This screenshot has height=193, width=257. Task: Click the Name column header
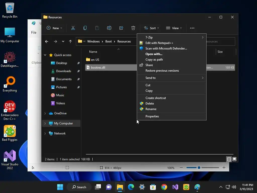pyautogui.click(x=93, y=52)
